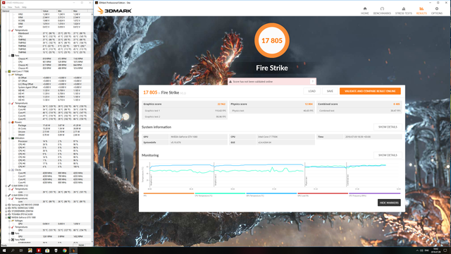Show details for System information
Viewport: 451px width, 254px height.
(388, 127)
